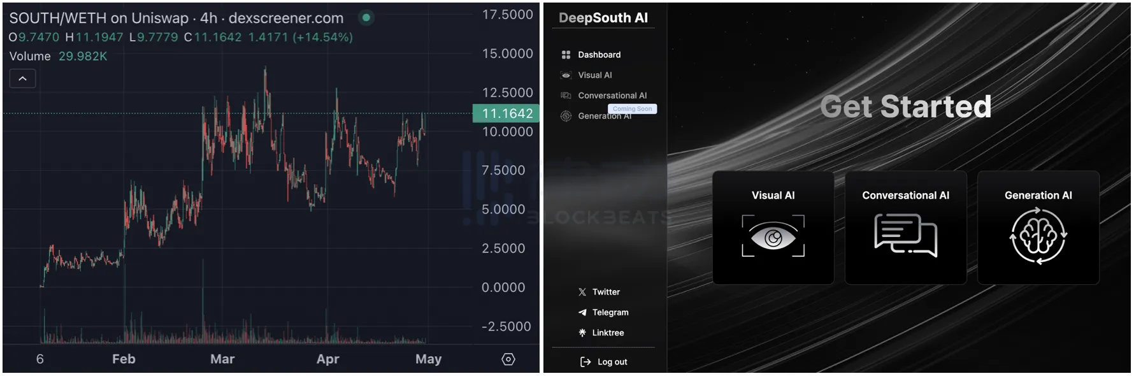Open the Dashboard menu item
Screen dimensions: 1134x376
point(599,55)
